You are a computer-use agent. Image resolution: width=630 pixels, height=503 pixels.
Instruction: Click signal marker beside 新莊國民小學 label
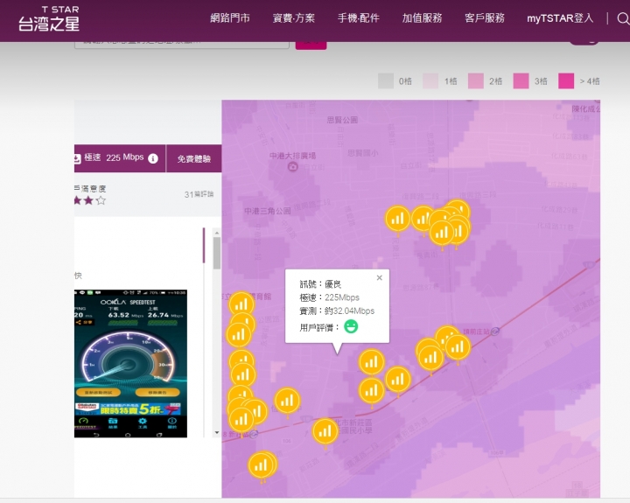point(325,432)
